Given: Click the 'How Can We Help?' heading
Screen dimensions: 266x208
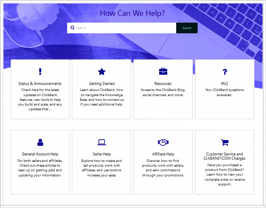Looking at the screenshot, I should [x=132, y=13].
